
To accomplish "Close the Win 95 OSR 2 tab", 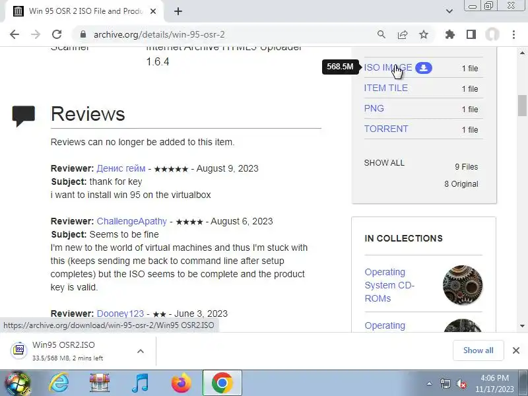I will point(153,11).
